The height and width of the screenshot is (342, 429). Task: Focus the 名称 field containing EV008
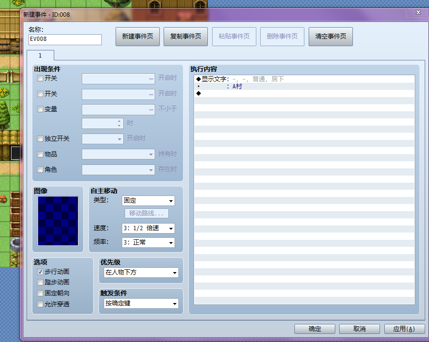[65, 39]
